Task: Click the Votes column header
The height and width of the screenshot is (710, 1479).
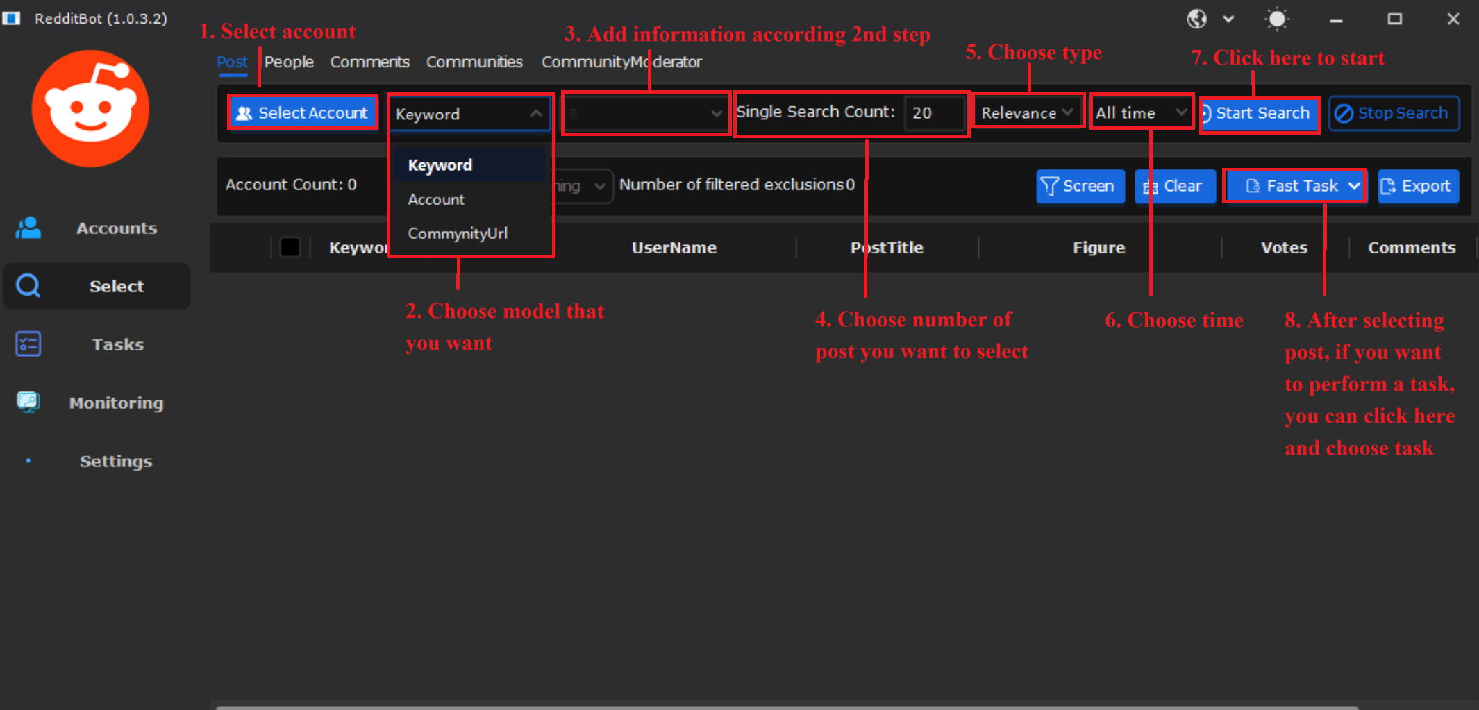Action: point(1284,248)
